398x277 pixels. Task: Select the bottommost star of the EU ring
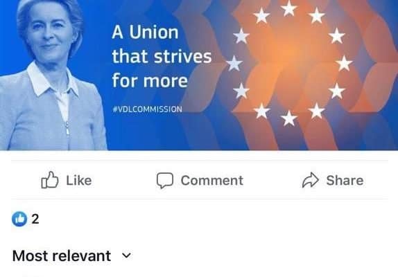click(x=289, y=118)
